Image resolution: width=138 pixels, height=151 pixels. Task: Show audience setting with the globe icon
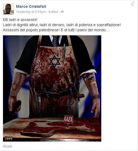62,12
